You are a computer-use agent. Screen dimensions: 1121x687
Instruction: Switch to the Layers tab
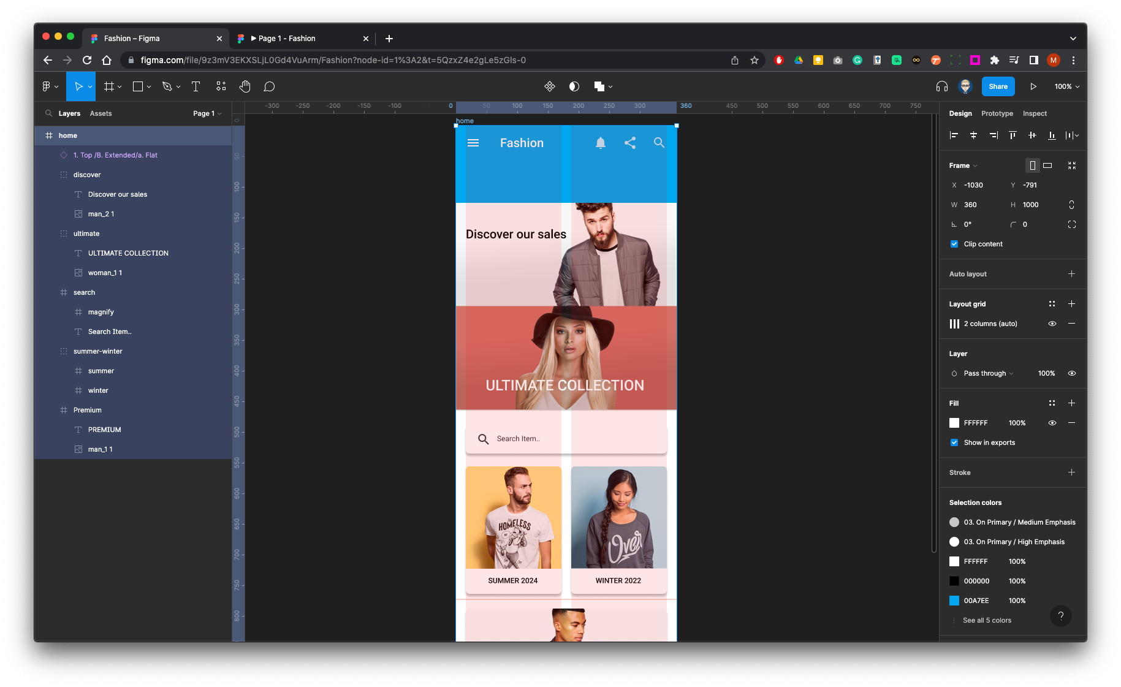(69, 113)
